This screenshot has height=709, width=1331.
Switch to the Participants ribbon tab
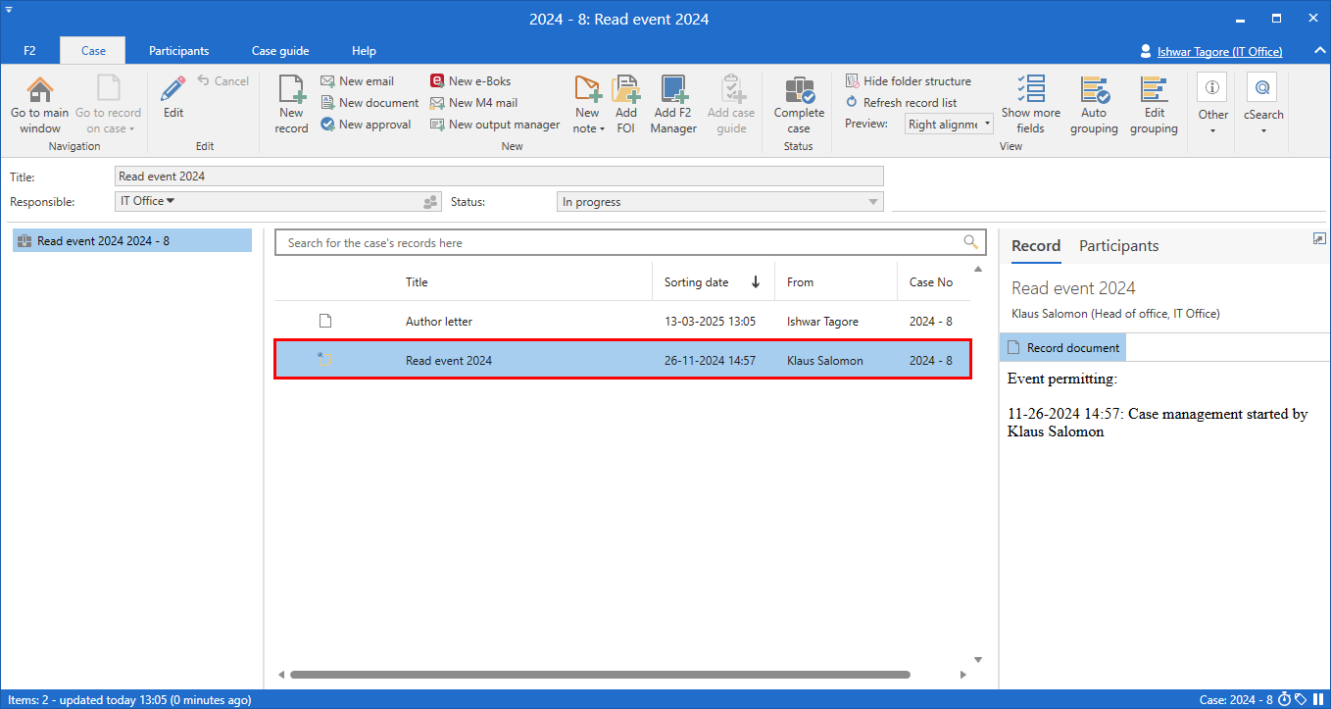(x=178, y=51)
